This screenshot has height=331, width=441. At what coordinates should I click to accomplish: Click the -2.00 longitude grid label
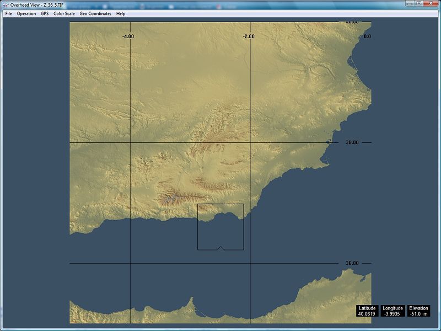tap(248, 36)
